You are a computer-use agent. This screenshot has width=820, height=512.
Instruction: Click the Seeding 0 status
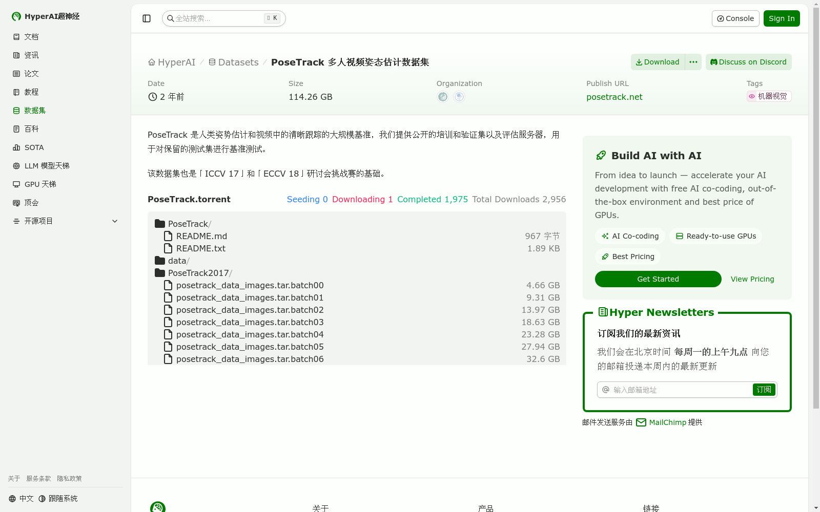(x=307, y=200)
